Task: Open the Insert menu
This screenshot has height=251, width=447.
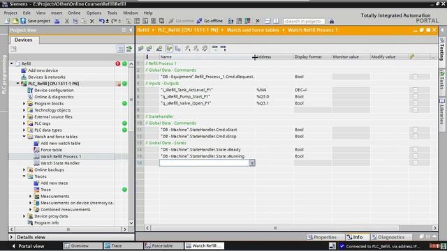Action: click(x=57, y=13)
